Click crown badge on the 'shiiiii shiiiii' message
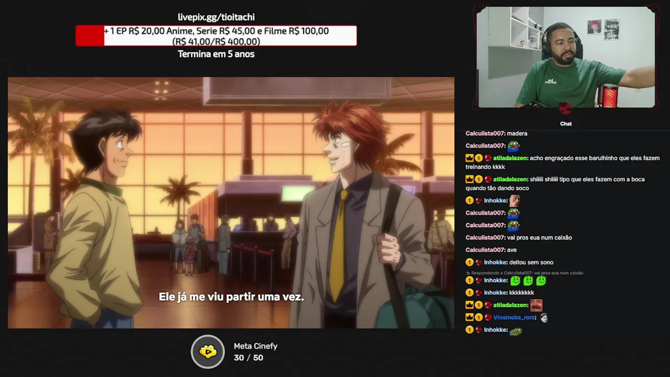 (x=470, y=179)
